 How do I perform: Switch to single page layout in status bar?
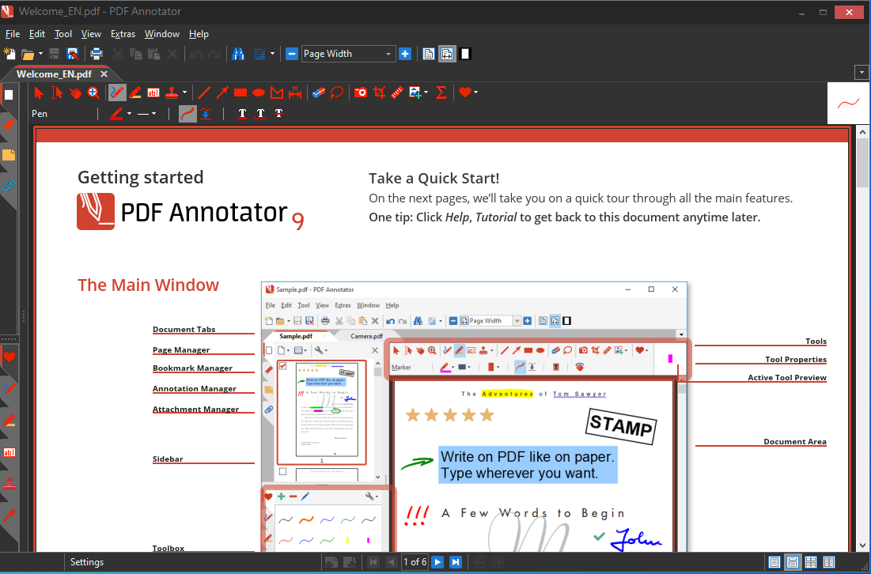pos(774,562)
